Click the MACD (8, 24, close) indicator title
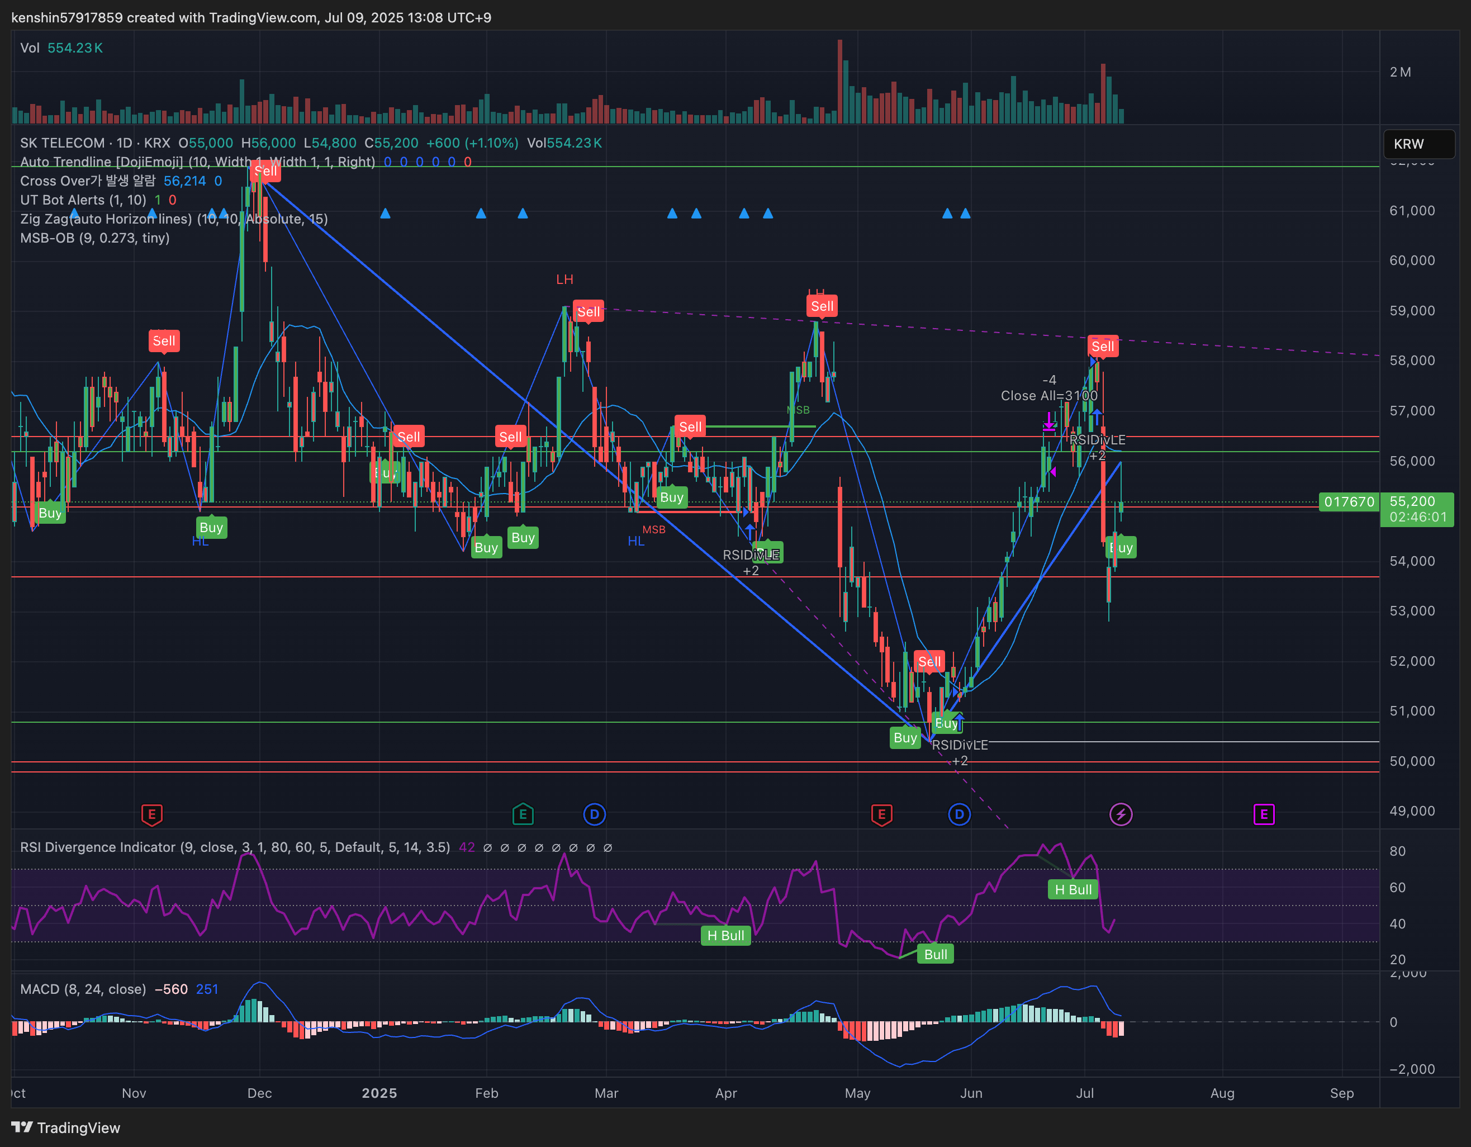The image size is (1471, 1147). tap(83, 989)
